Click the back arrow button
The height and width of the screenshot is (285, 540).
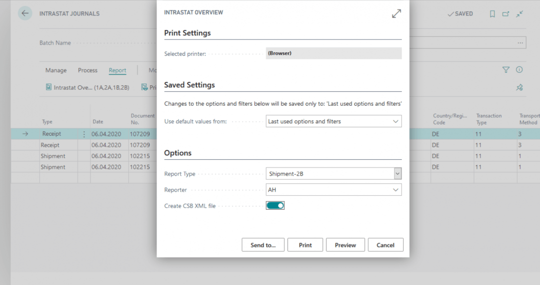[x=25, y=13]
